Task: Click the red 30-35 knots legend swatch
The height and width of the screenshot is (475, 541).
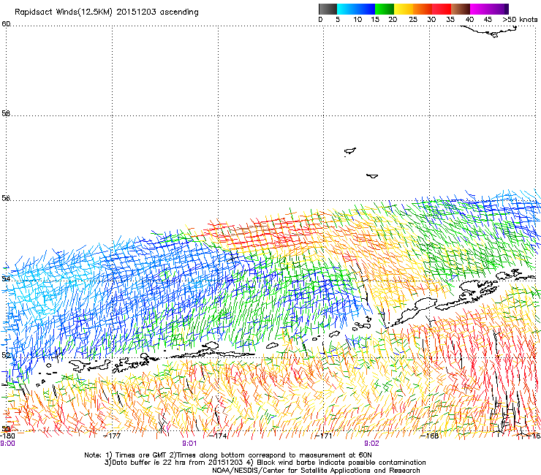Action: [x=442, y=9]
